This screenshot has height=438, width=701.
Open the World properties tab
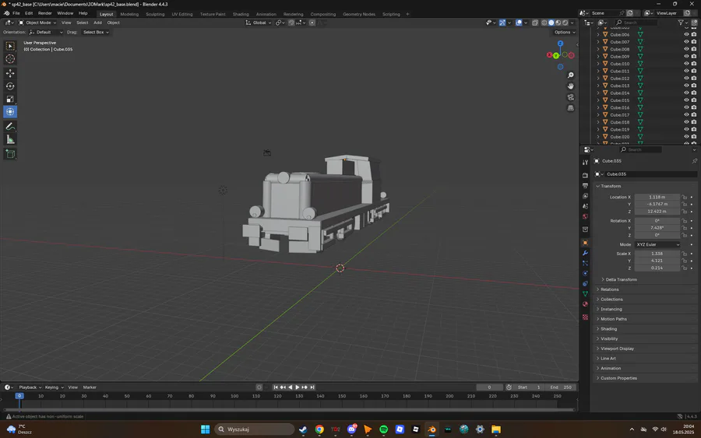coord(585,216)
